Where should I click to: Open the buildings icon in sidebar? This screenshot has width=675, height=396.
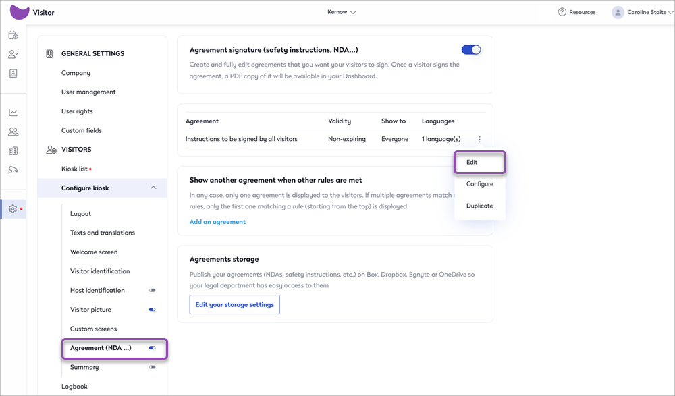(13, 151)
